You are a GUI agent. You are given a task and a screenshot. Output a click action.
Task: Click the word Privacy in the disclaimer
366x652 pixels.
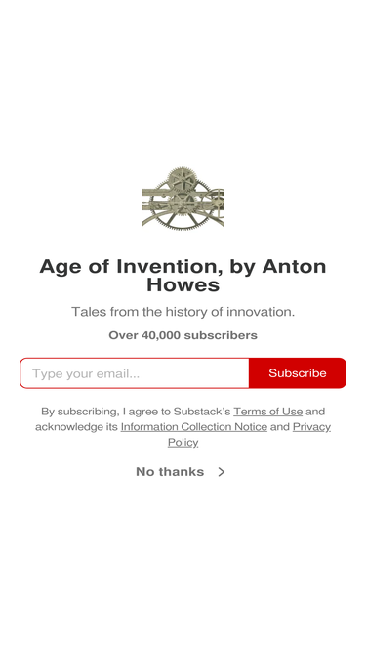click(x=311, y=427)
